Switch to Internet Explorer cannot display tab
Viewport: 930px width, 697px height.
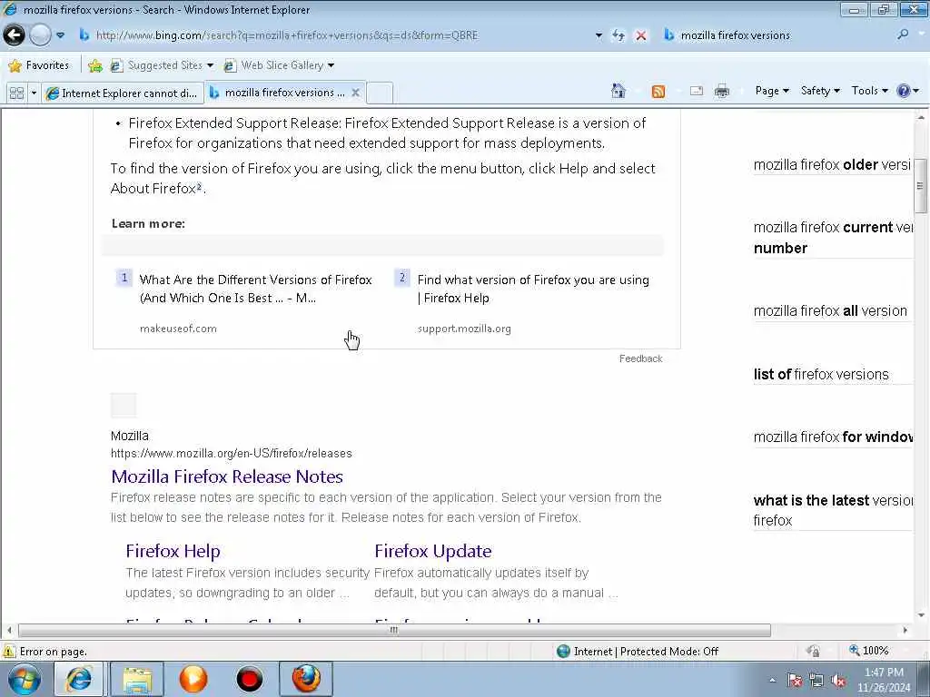tap(123, 93)
